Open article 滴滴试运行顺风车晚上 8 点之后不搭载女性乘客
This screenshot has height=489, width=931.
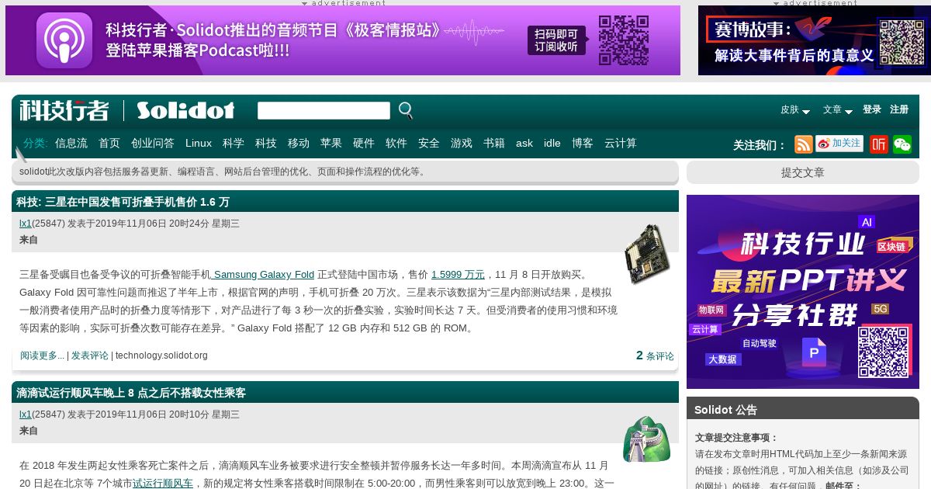(x=131, y=393)
